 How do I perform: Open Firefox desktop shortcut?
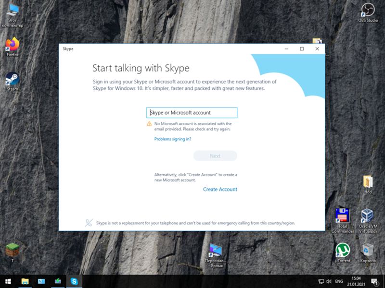coord(13,47)
